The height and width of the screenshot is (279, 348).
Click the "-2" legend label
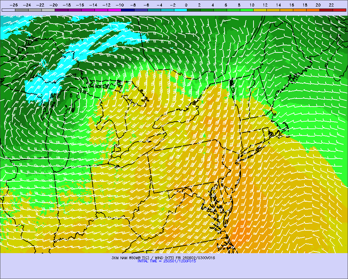pos(173,5)
